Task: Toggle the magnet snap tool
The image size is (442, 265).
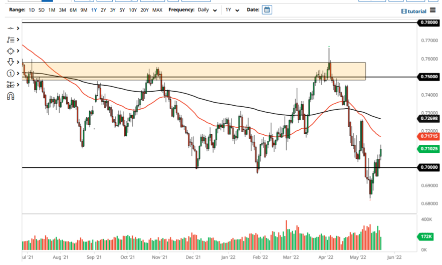Action: click(x=11, y=96)
